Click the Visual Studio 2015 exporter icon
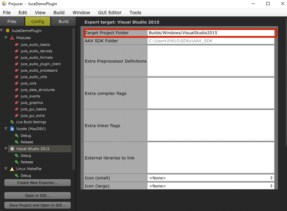287x211 pixels. click(12, 149)
